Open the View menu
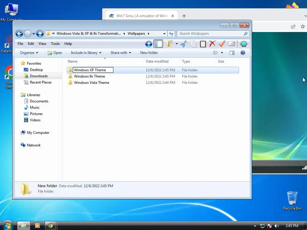 (x=42, y=44)
